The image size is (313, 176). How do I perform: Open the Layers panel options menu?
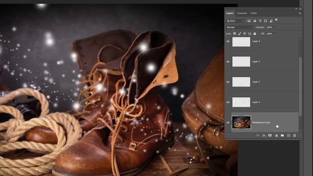(x=300, y=13)
